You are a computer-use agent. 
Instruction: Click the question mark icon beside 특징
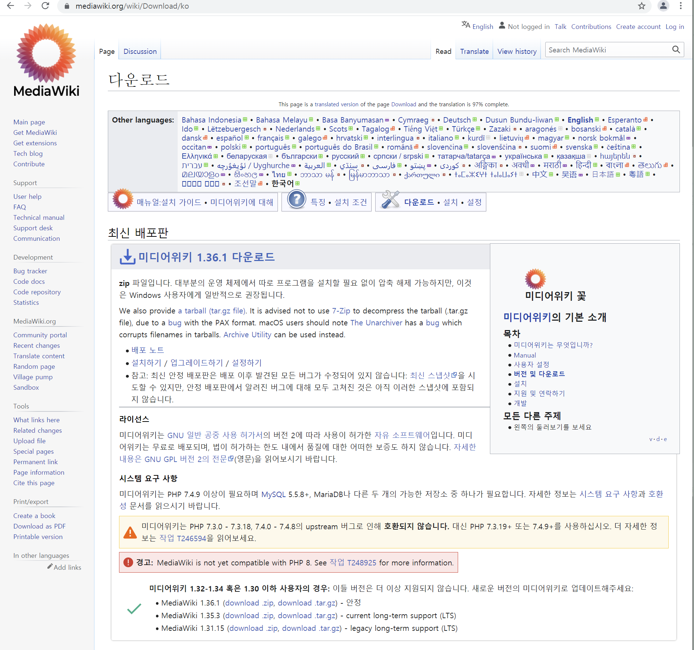(x=296, y=200)
